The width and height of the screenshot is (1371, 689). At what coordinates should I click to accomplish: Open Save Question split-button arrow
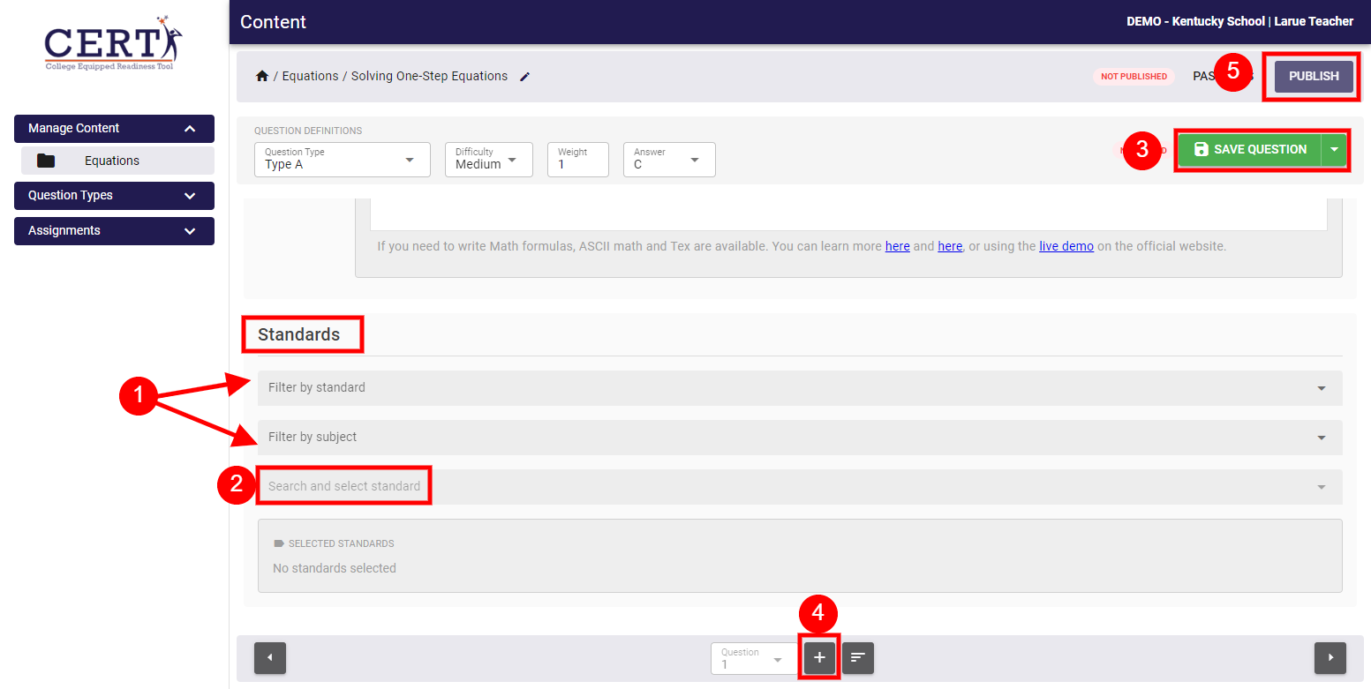pyautogui.click(x=1334, y=150)
